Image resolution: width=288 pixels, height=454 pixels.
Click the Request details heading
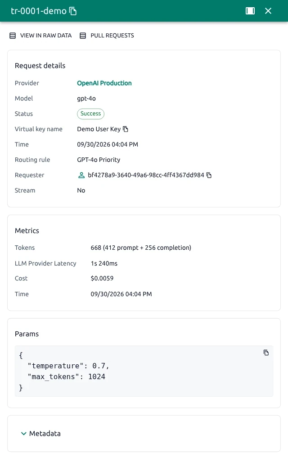pos(40,66)
